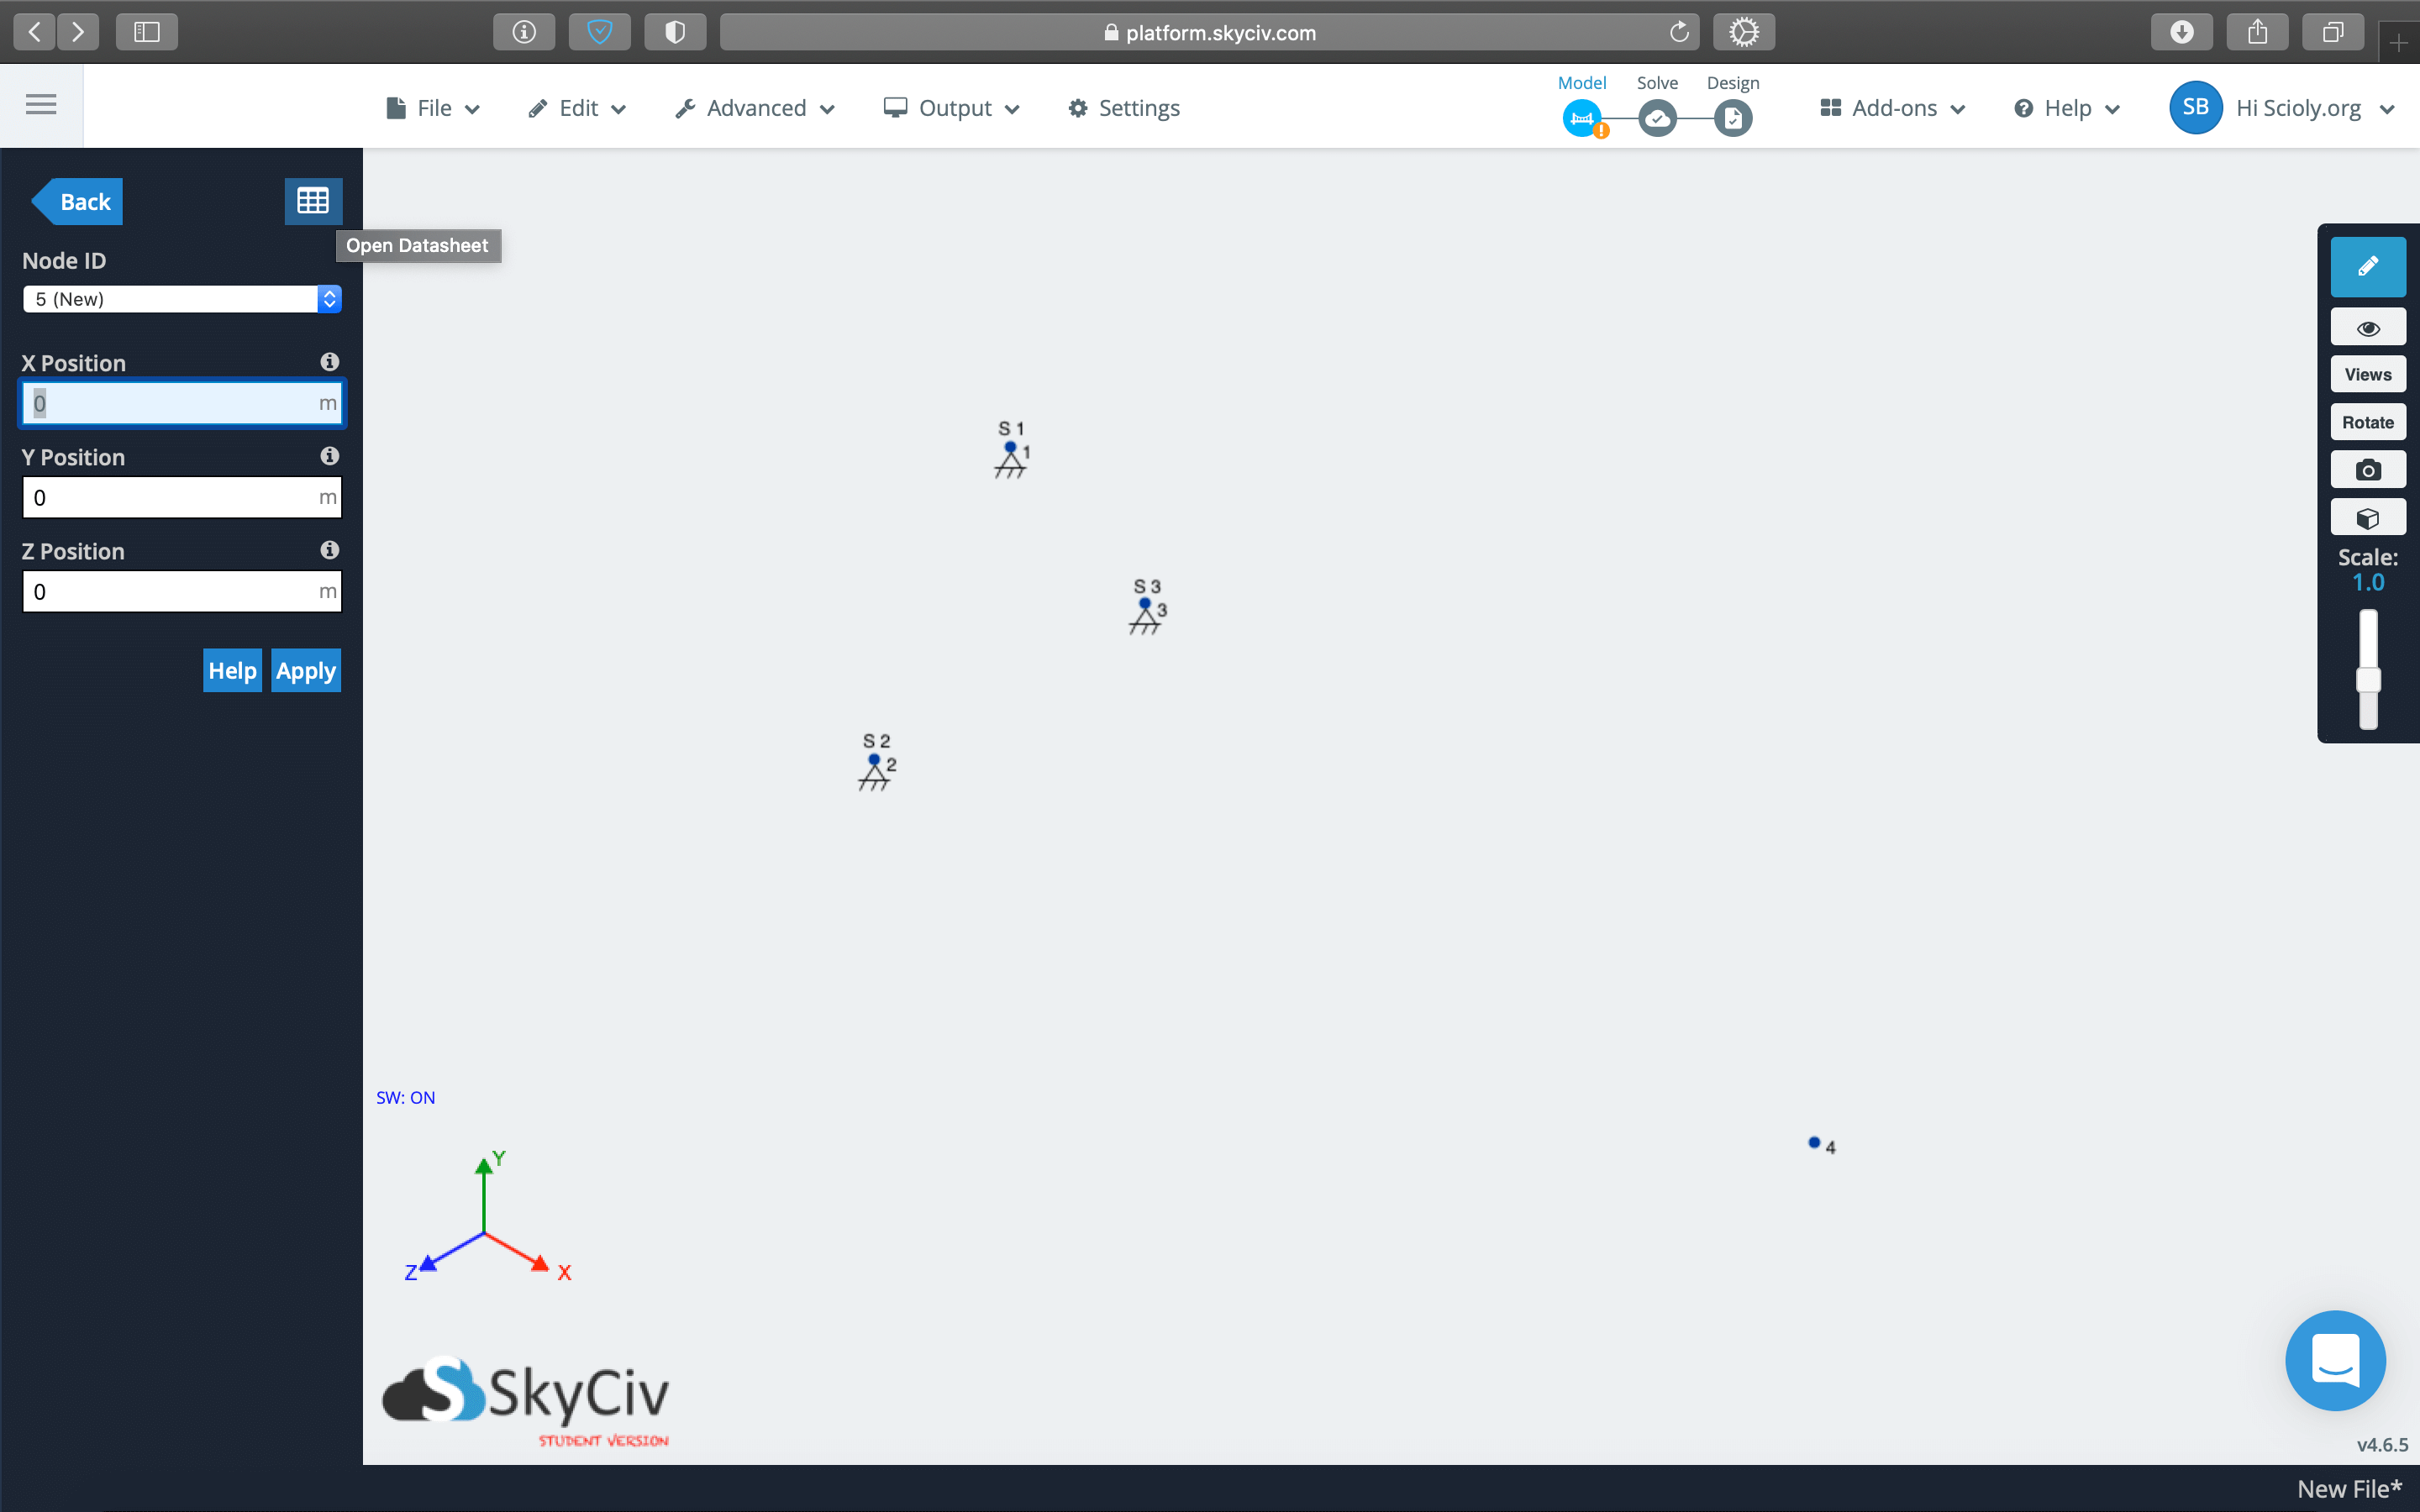Click the Apply button
The width and height of the screenshot is (2420, 1512).
(306, 671)
